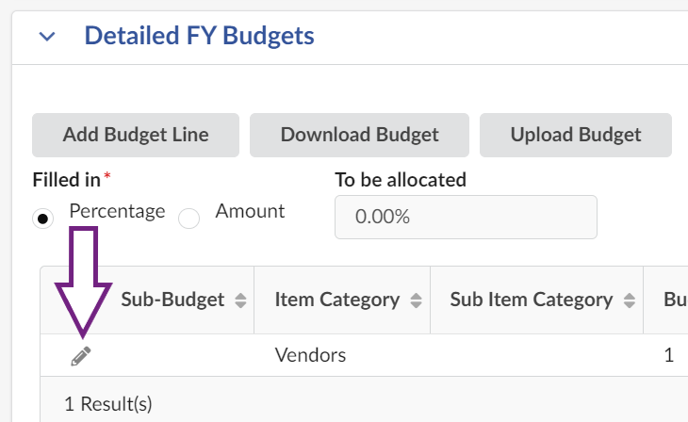Click the Sub-Budget column header
Viewport: 688px width, 422px height.
tap(172, 300)
